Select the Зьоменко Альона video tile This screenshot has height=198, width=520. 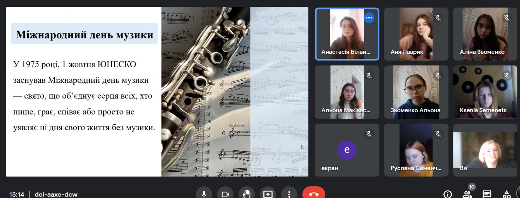[x=416, y=92]
